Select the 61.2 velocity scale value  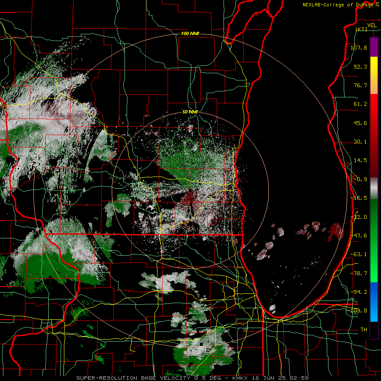coord(360,104)
